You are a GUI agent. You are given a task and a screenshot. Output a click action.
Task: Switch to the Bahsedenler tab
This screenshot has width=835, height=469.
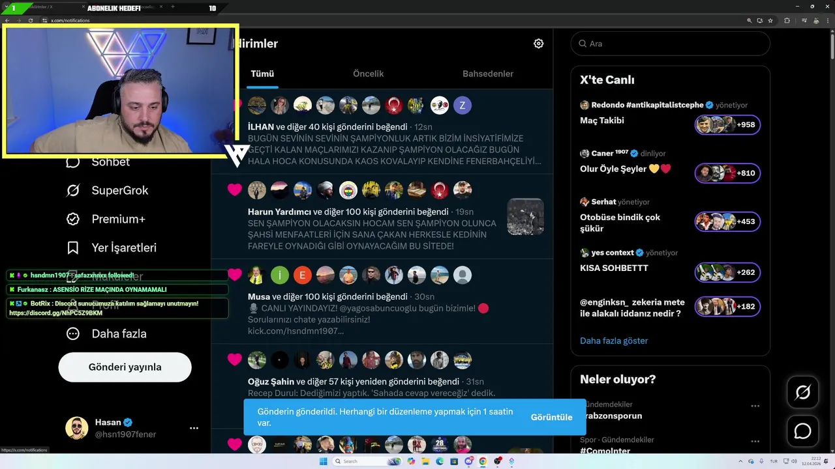488,74
